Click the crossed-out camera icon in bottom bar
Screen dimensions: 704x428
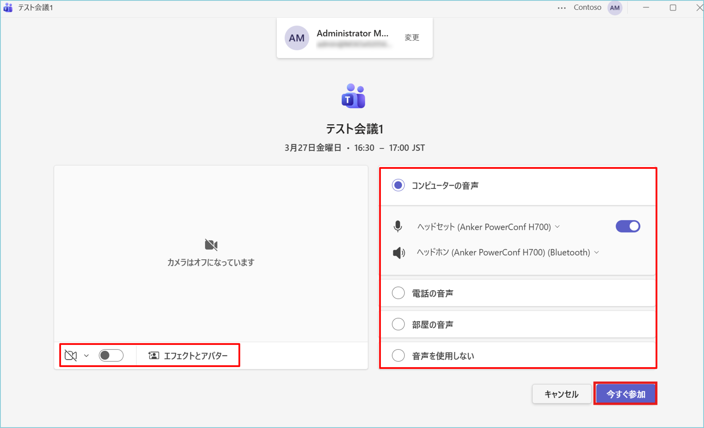coord(71,355)
